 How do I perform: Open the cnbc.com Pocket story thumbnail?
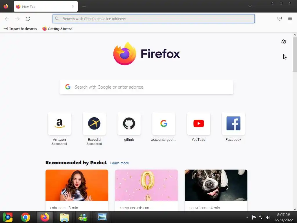pos(77,185)
